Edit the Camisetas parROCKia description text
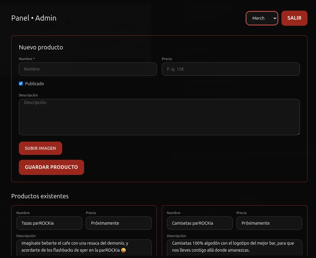The height and width of the screenshot is (258, 316). tap(234, 246)
